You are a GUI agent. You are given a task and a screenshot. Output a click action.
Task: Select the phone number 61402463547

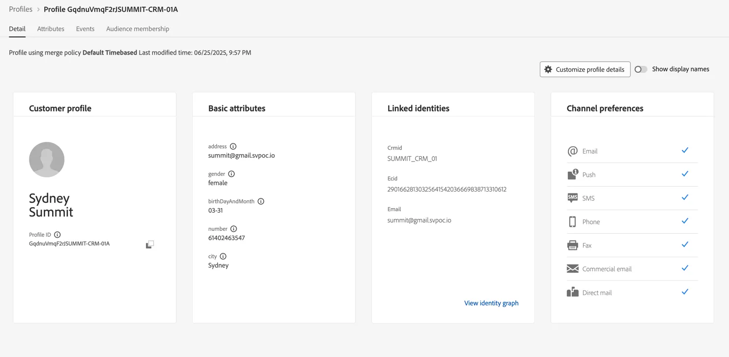pyautogui.click(x=226, y=238)
